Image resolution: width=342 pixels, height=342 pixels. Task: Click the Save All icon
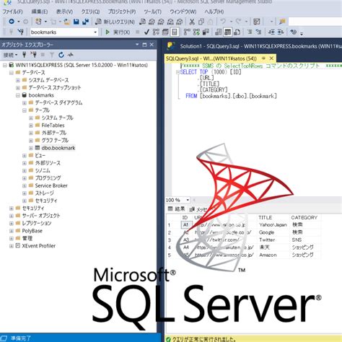[85, 22]
